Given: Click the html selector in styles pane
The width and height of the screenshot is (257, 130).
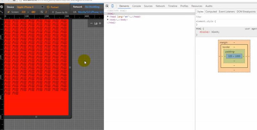Looking at the screenshot, I should pos(199,29).
